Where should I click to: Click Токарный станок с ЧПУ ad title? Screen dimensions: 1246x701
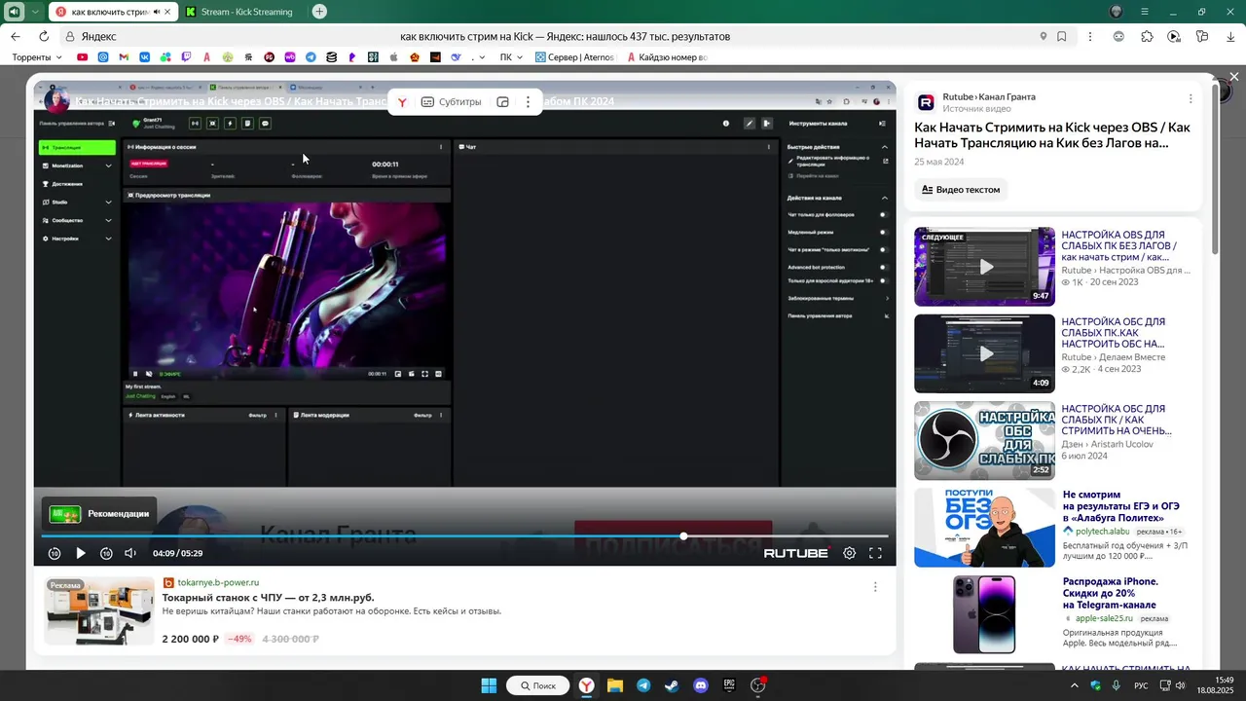point(268,598)
